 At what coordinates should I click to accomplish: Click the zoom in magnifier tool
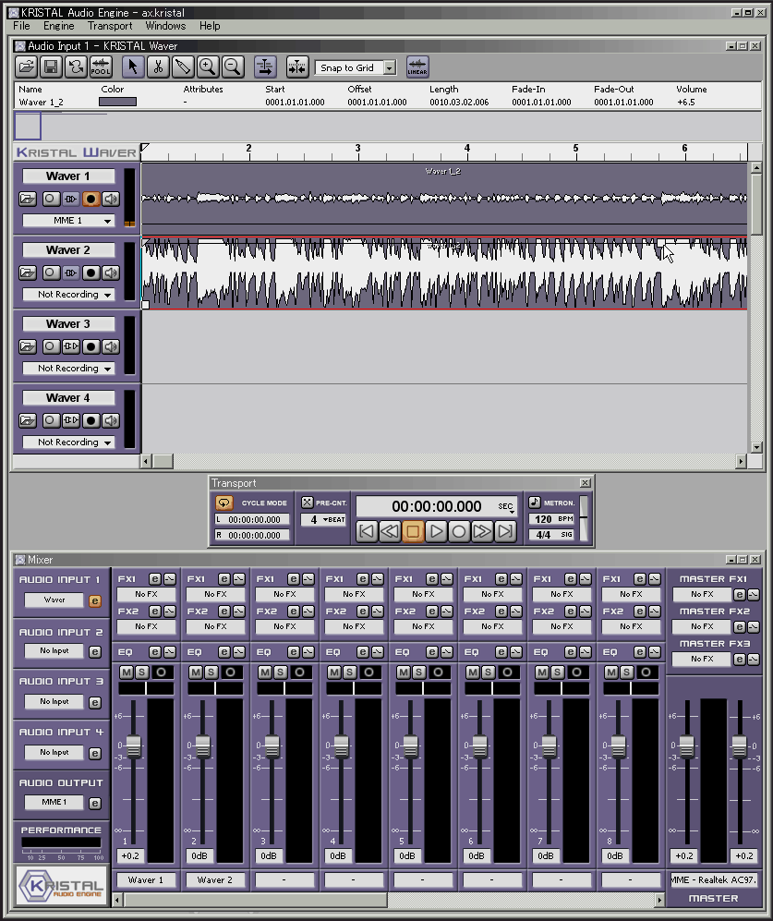(208, 67)
